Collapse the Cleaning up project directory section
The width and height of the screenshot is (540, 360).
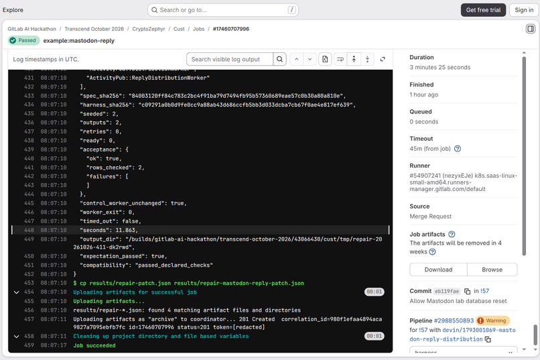(x=16, y=337)
